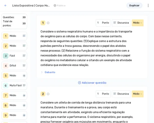Open Médio difficulty dropdown of question 1
This screenshot has width=154, height=123.
point(138,23)
